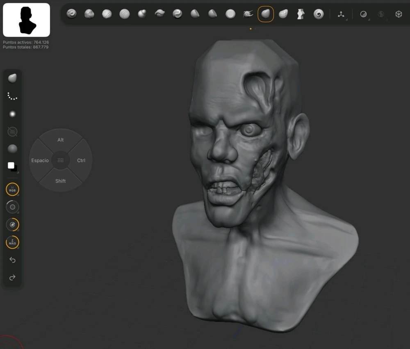This screenshot has width=410, height=349.
Task: Select the highlighted brush in top toolbar
Action: click(266, 14)
